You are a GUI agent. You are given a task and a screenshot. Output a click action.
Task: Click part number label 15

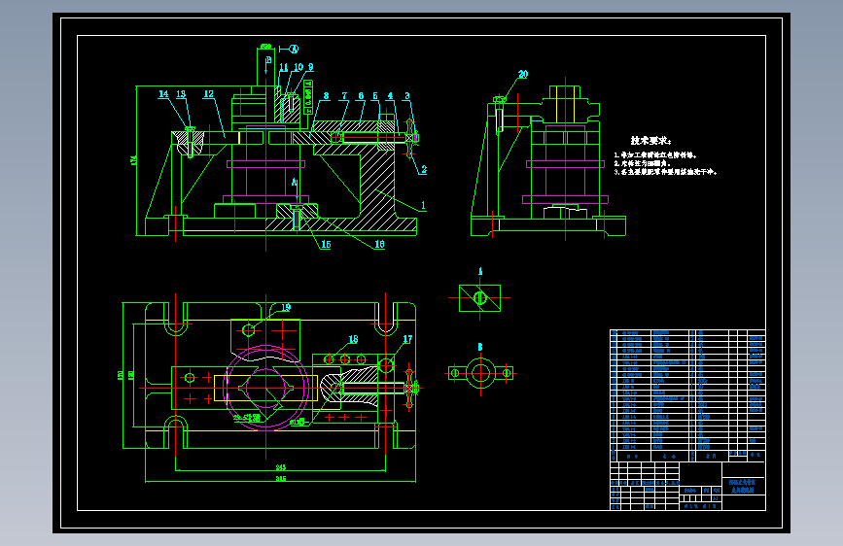coord(326,245)
